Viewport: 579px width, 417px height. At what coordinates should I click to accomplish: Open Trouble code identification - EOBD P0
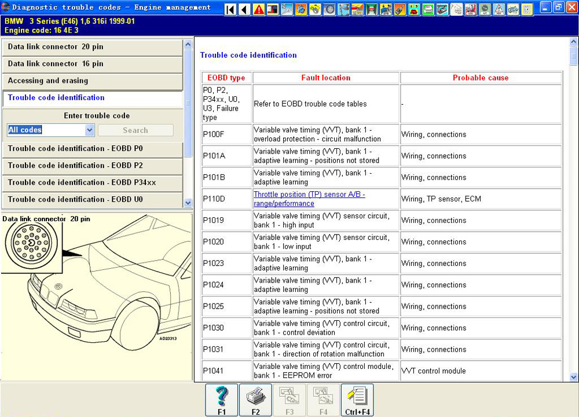(92, 149)
